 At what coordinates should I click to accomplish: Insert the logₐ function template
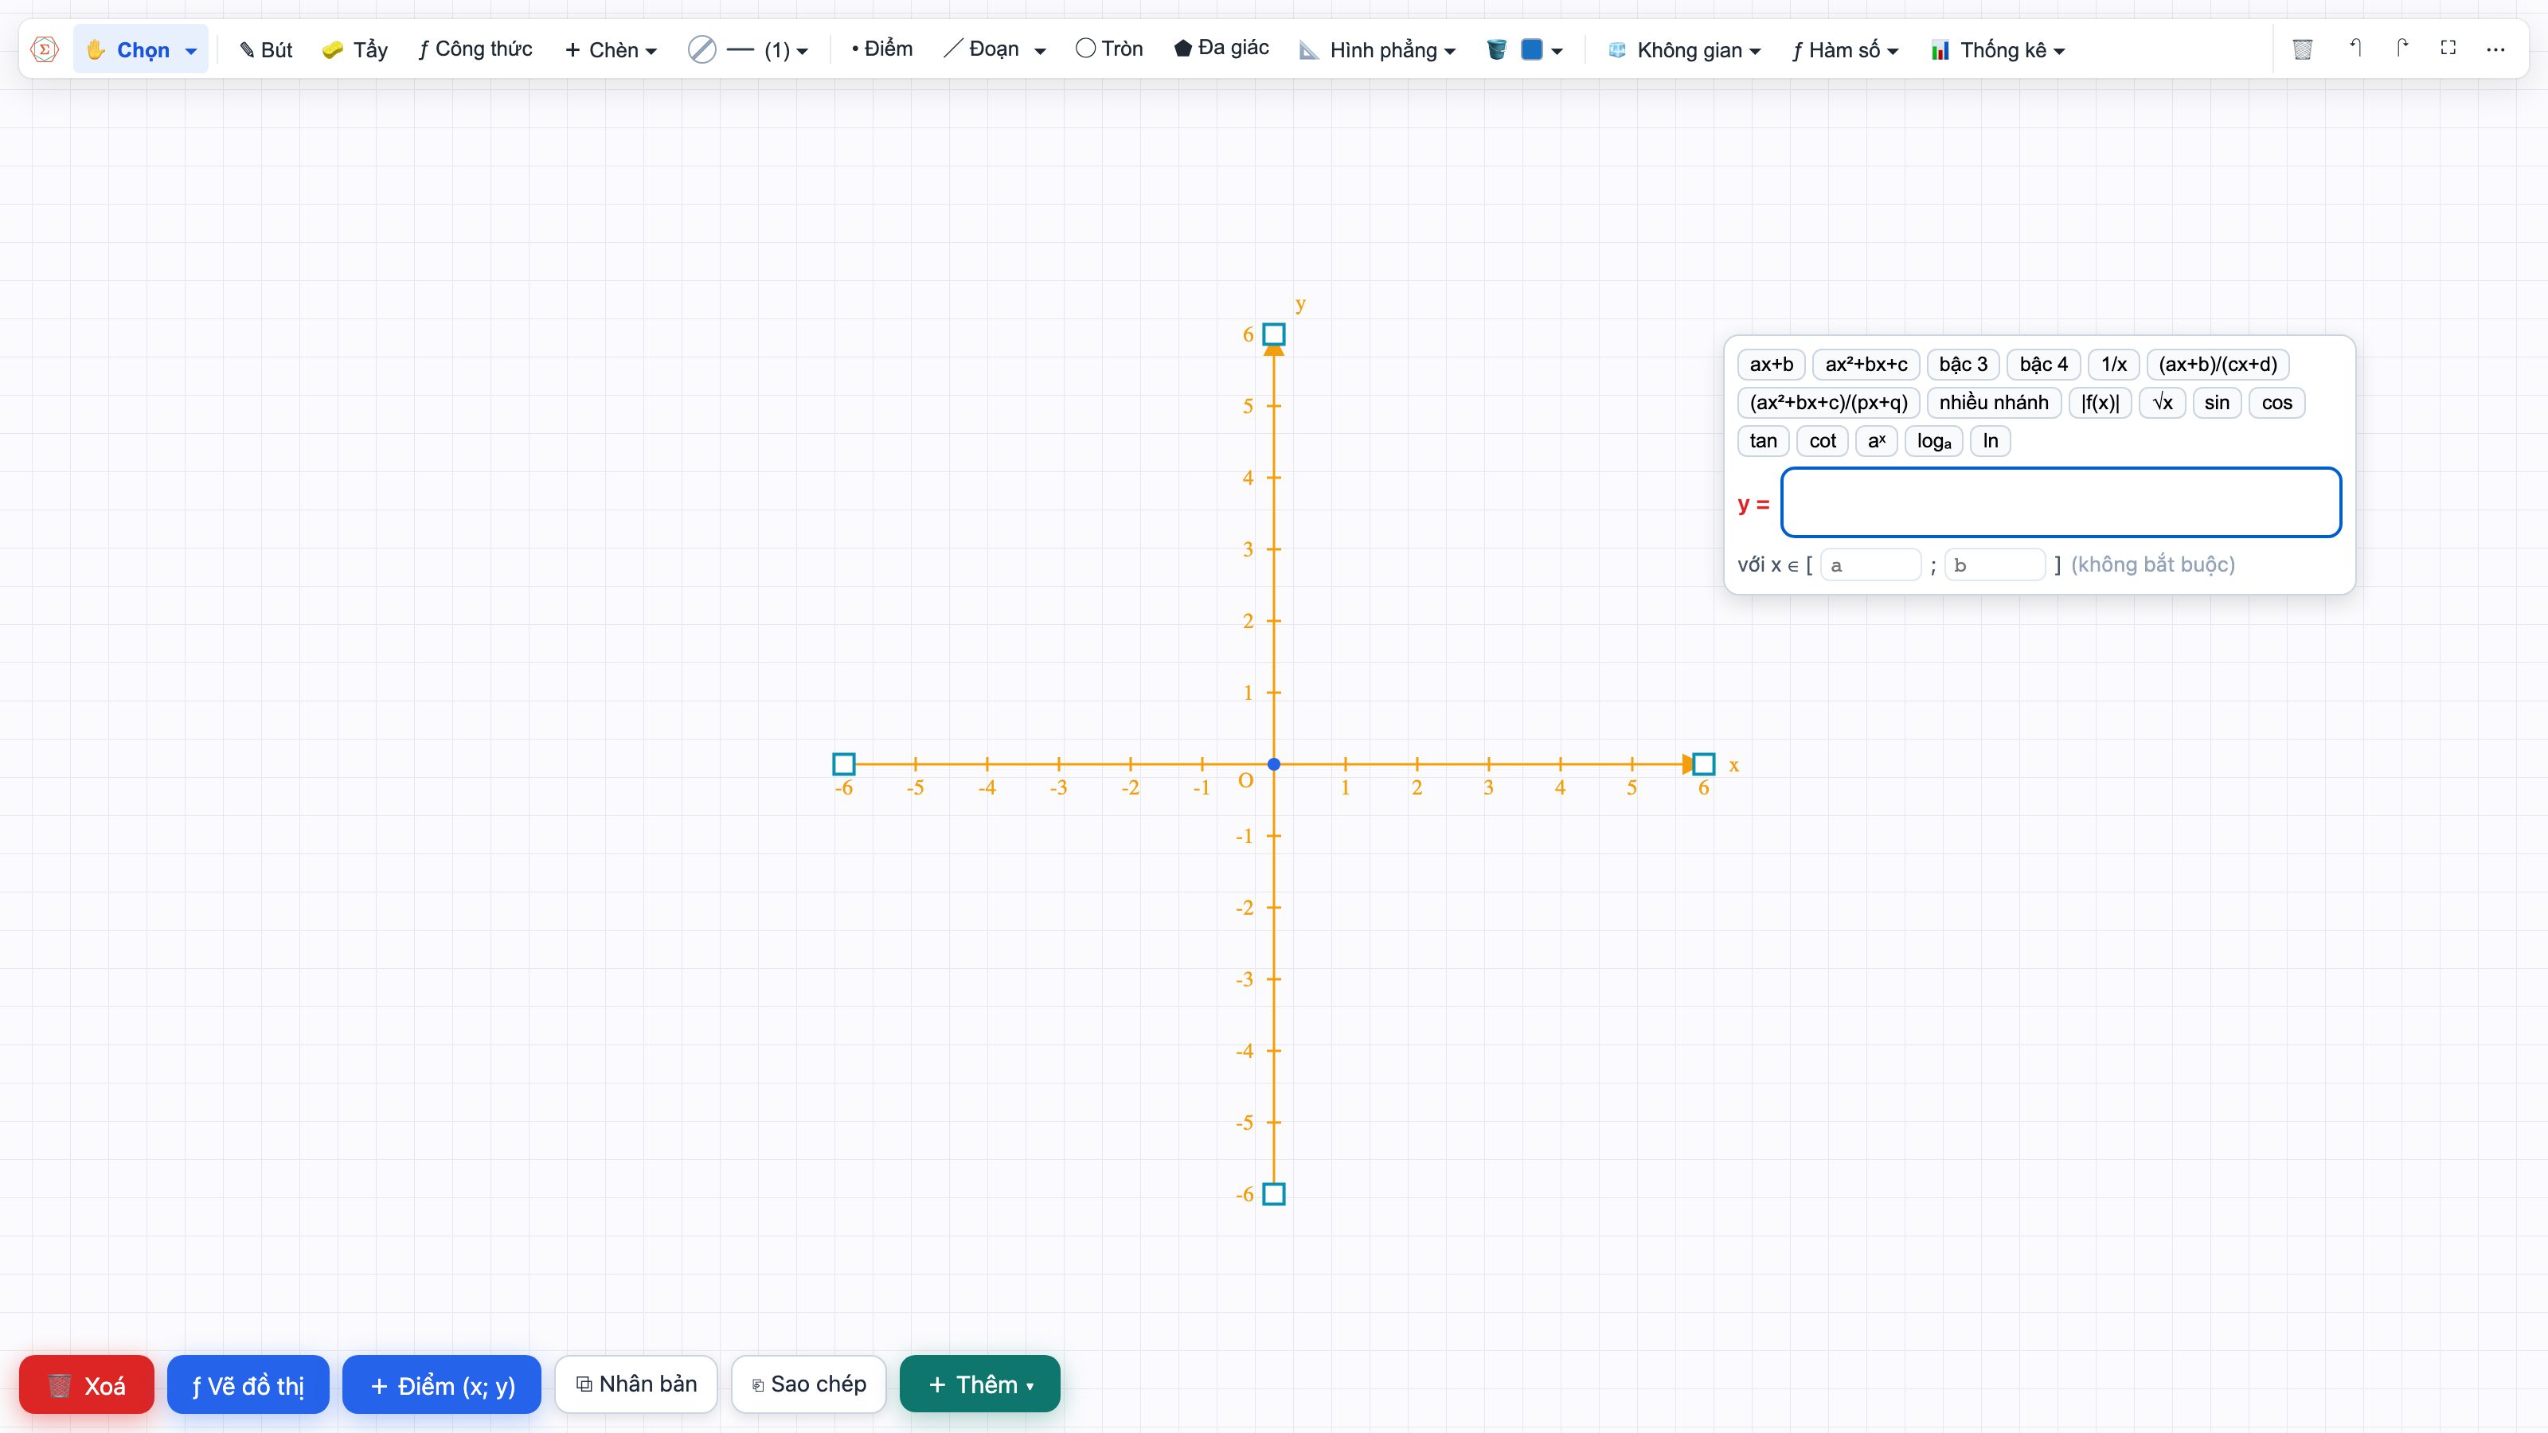[1934, 441]
